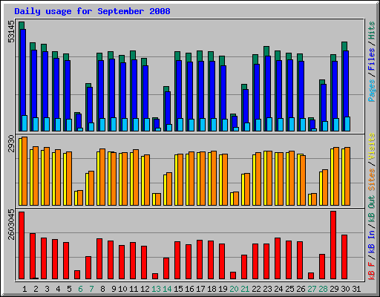This screenshot has height=297, width=380.
Task: Click the orange sites bar for day 13
Action: click(x=158, y=199)
